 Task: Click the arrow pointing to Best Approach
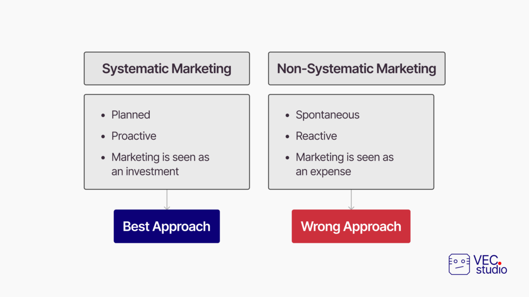pyautogui.click(x=167, y=200)
